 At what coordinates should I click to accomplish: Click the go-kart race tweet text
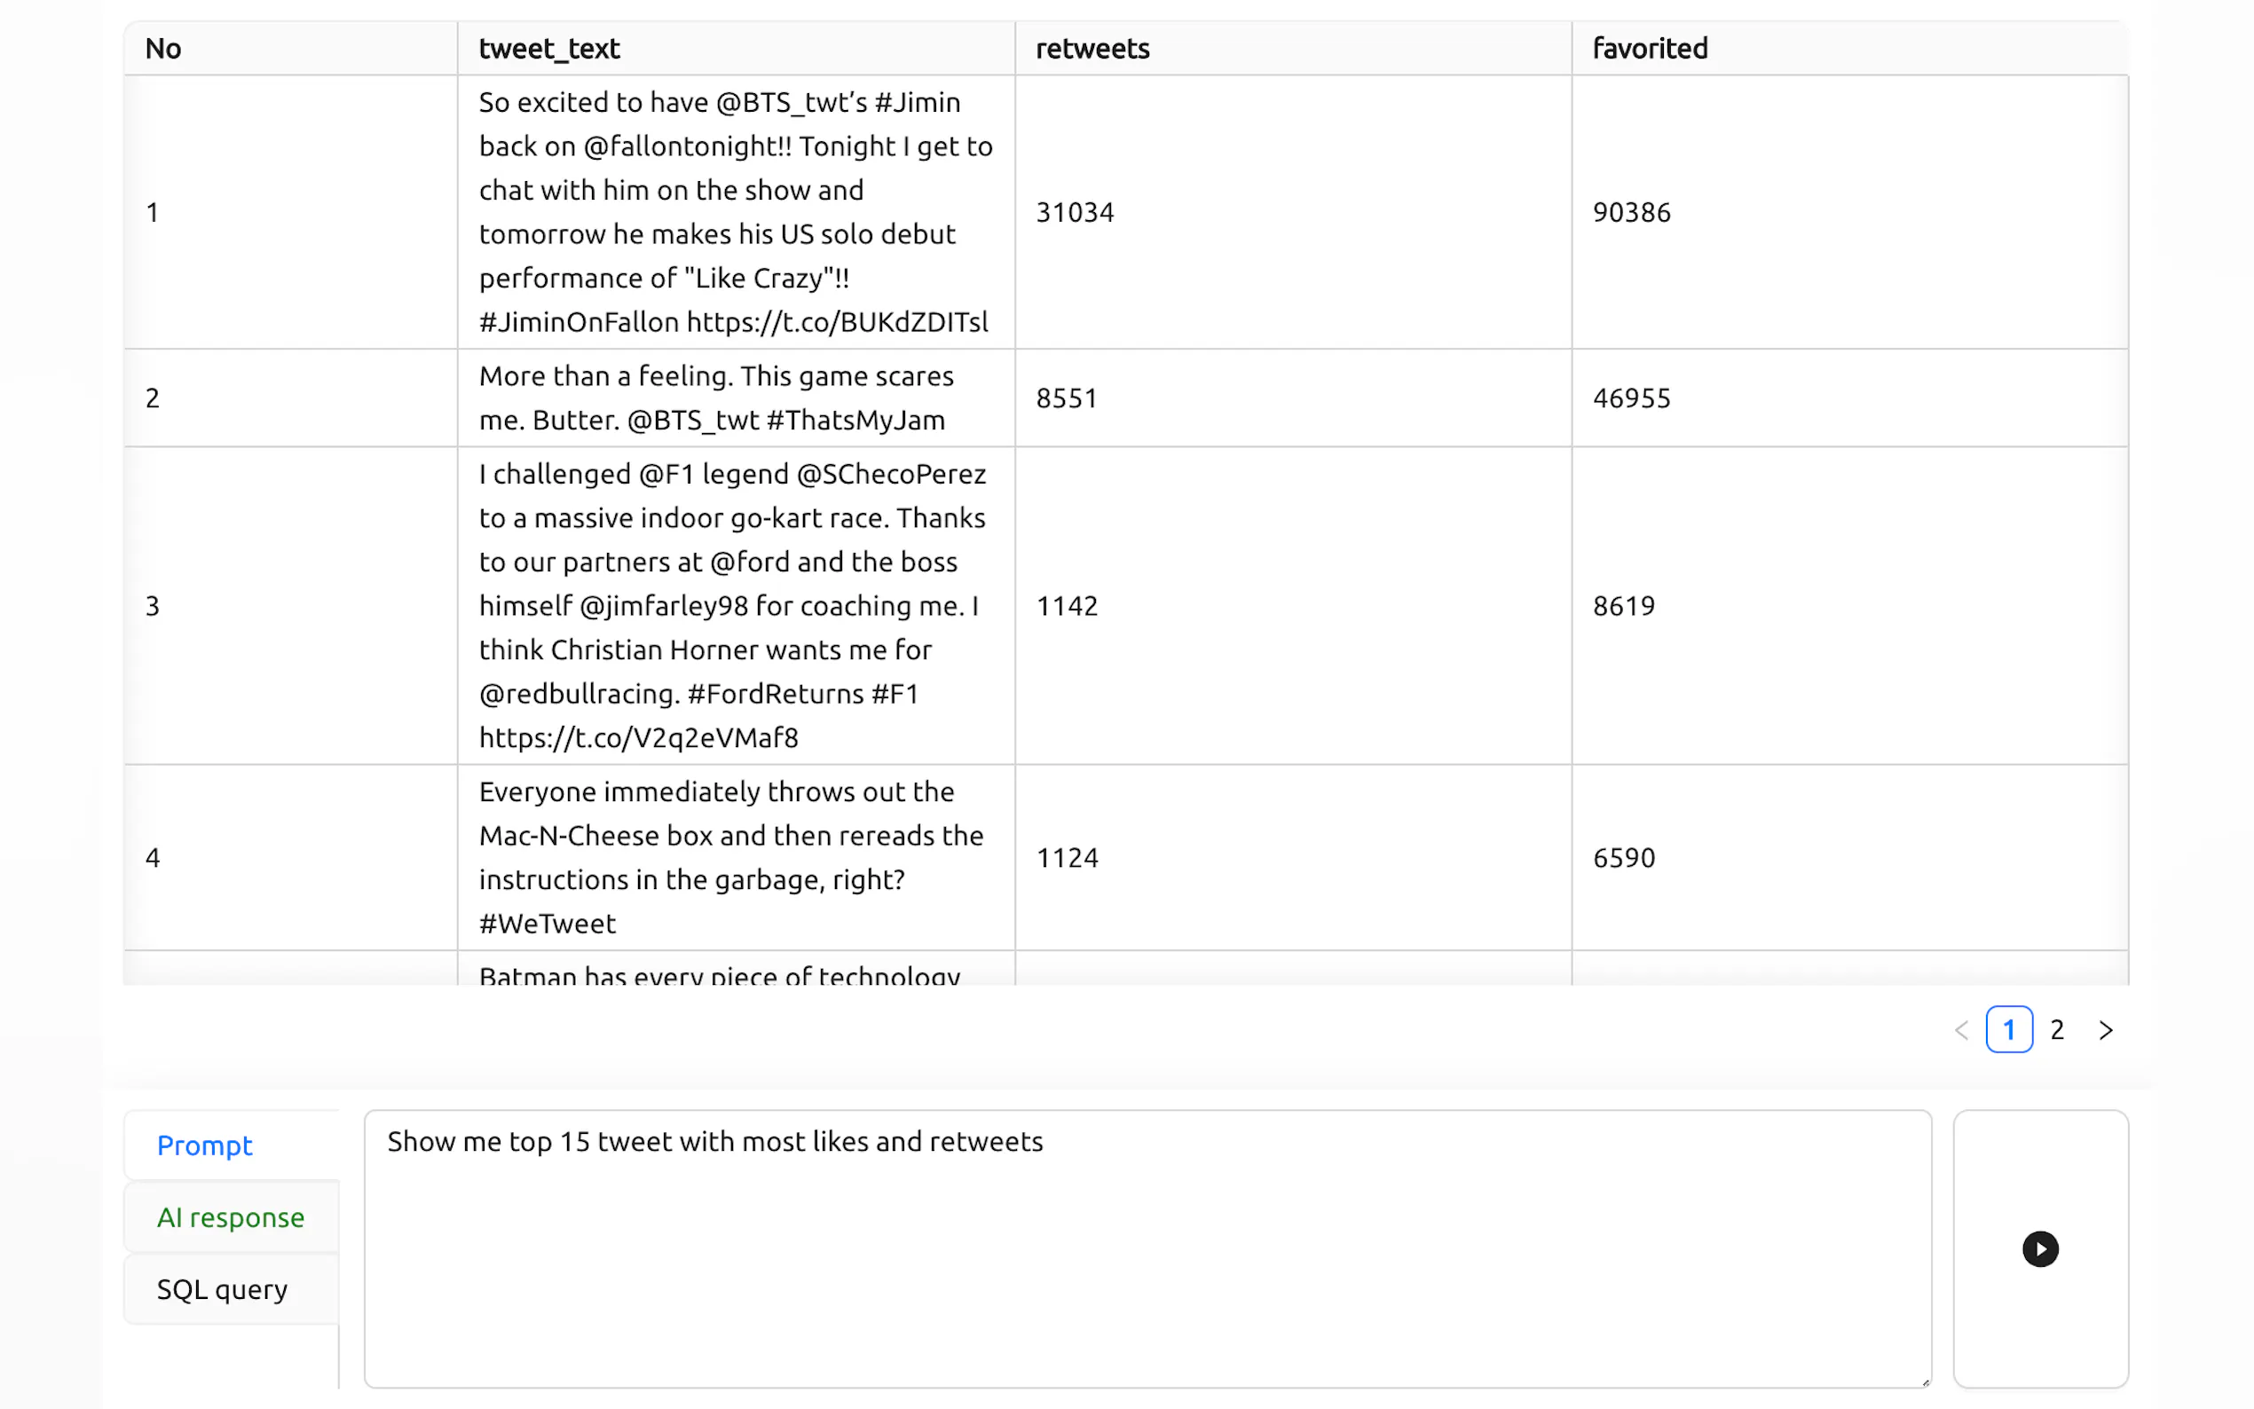coord(732,606)
